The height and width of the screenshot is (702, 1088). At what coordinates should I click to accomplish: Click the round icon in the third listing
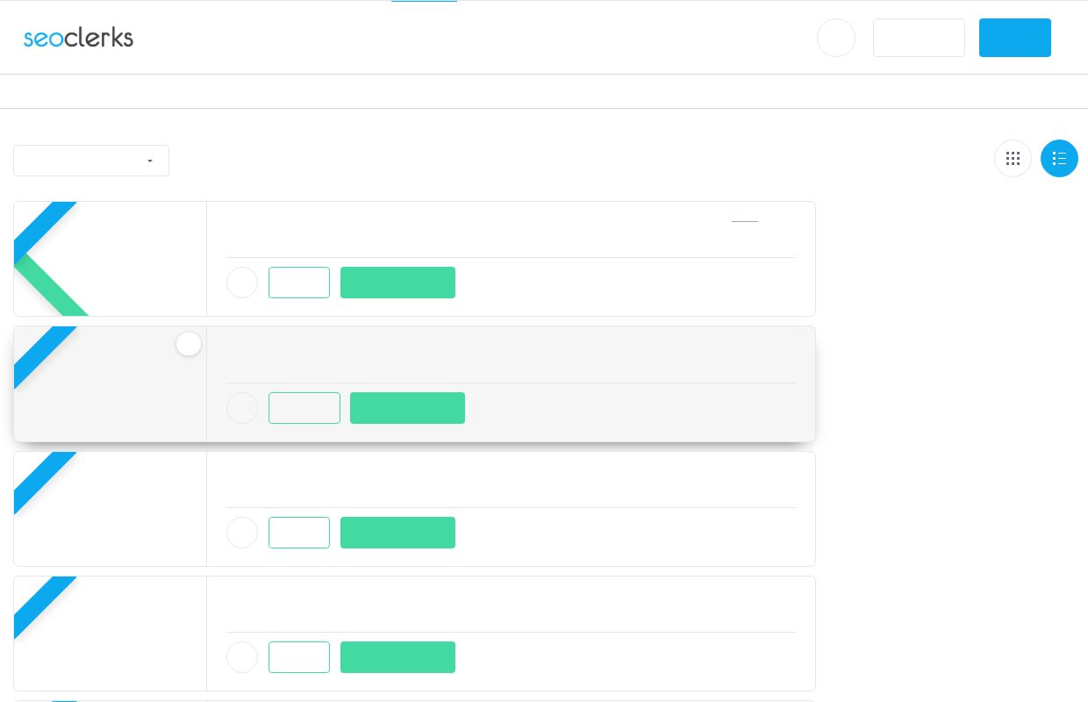pos(242,533)
